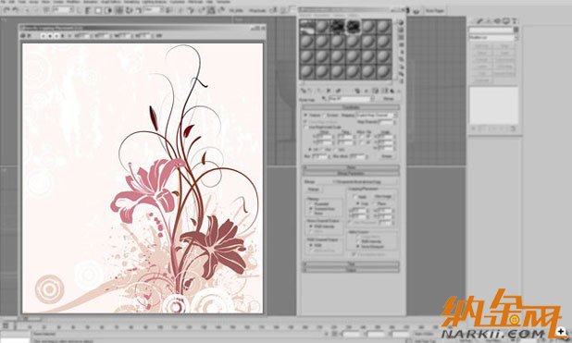572x343 pixels.
Task: Toggle Show End Result icon
Action: click(384, 91)
